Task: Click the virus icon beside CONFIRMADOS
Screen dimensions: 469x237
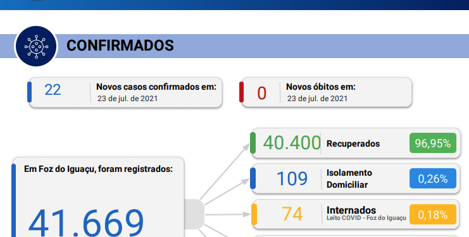Action: pyautogui.click(x=36, y=46)
